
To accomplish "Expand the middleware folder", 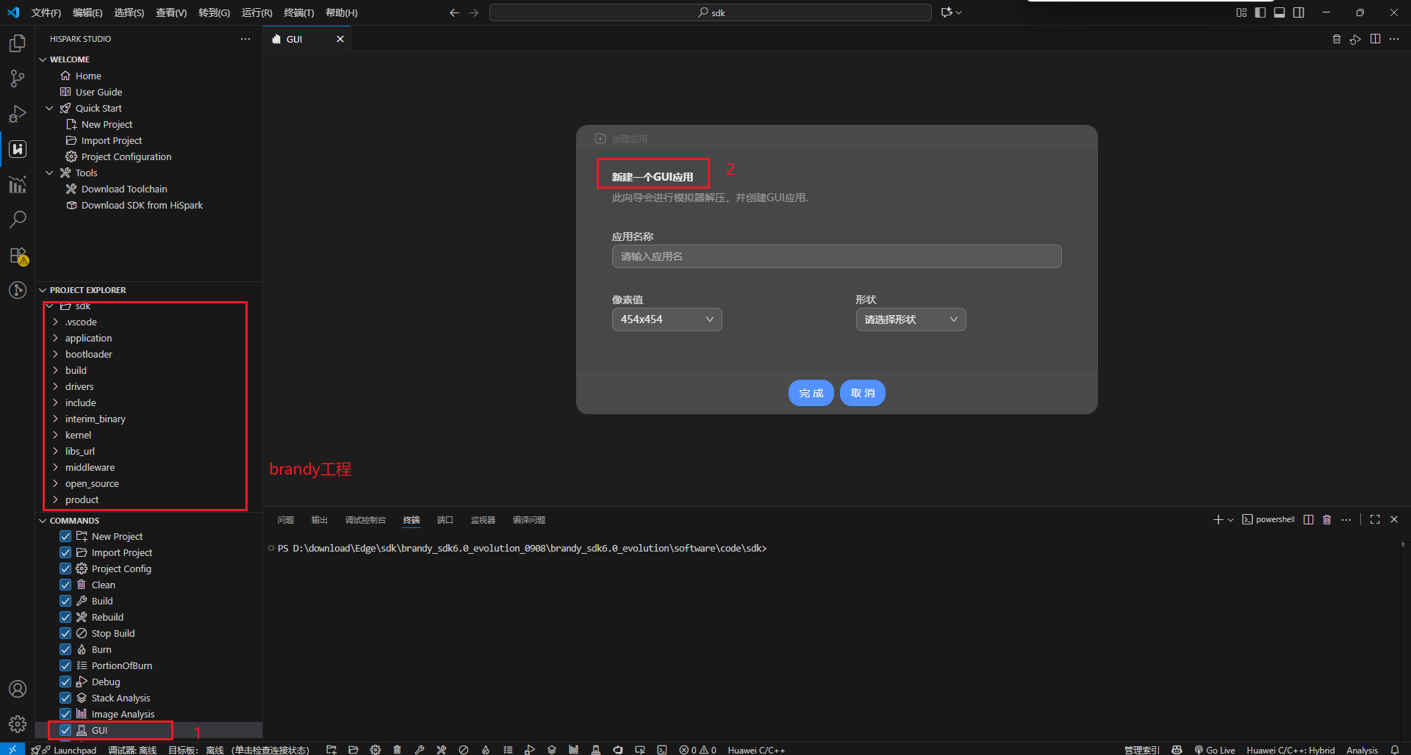I will pyautogui.click(x=90, y=468).
